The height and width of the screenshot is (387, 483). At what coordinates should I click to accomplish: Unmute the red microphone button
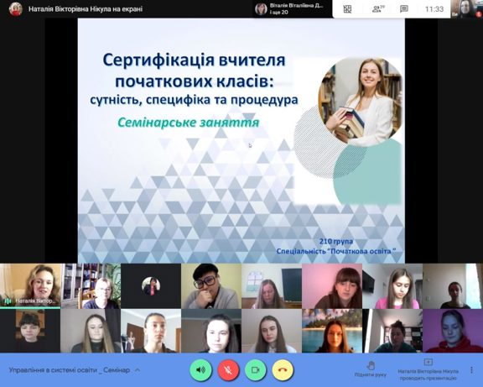228,369
